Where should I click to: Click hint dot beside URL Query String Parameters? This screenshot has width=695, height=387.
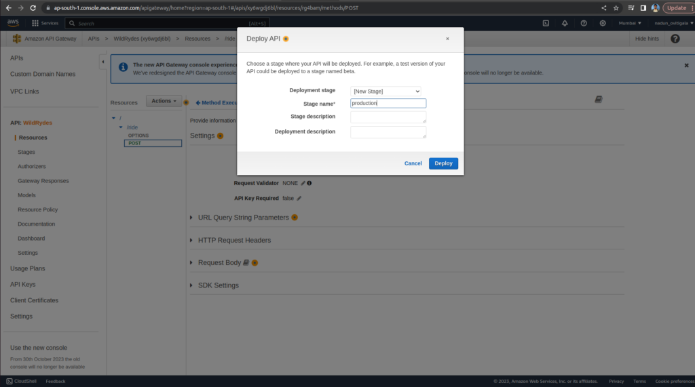tap(295, 218)
